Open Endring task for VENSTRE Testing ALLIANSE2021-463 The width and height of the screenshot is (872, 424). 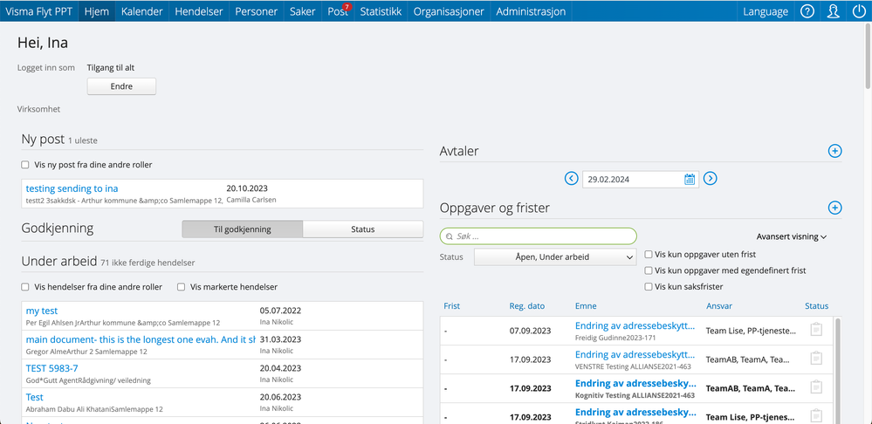tap(635, 354)
